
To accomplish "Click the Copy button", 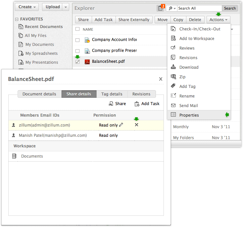I will (178, 20).
